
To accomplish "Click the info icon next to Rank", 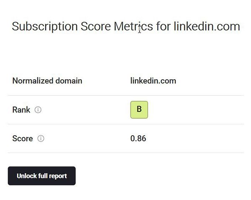I will tap(38, 110).
